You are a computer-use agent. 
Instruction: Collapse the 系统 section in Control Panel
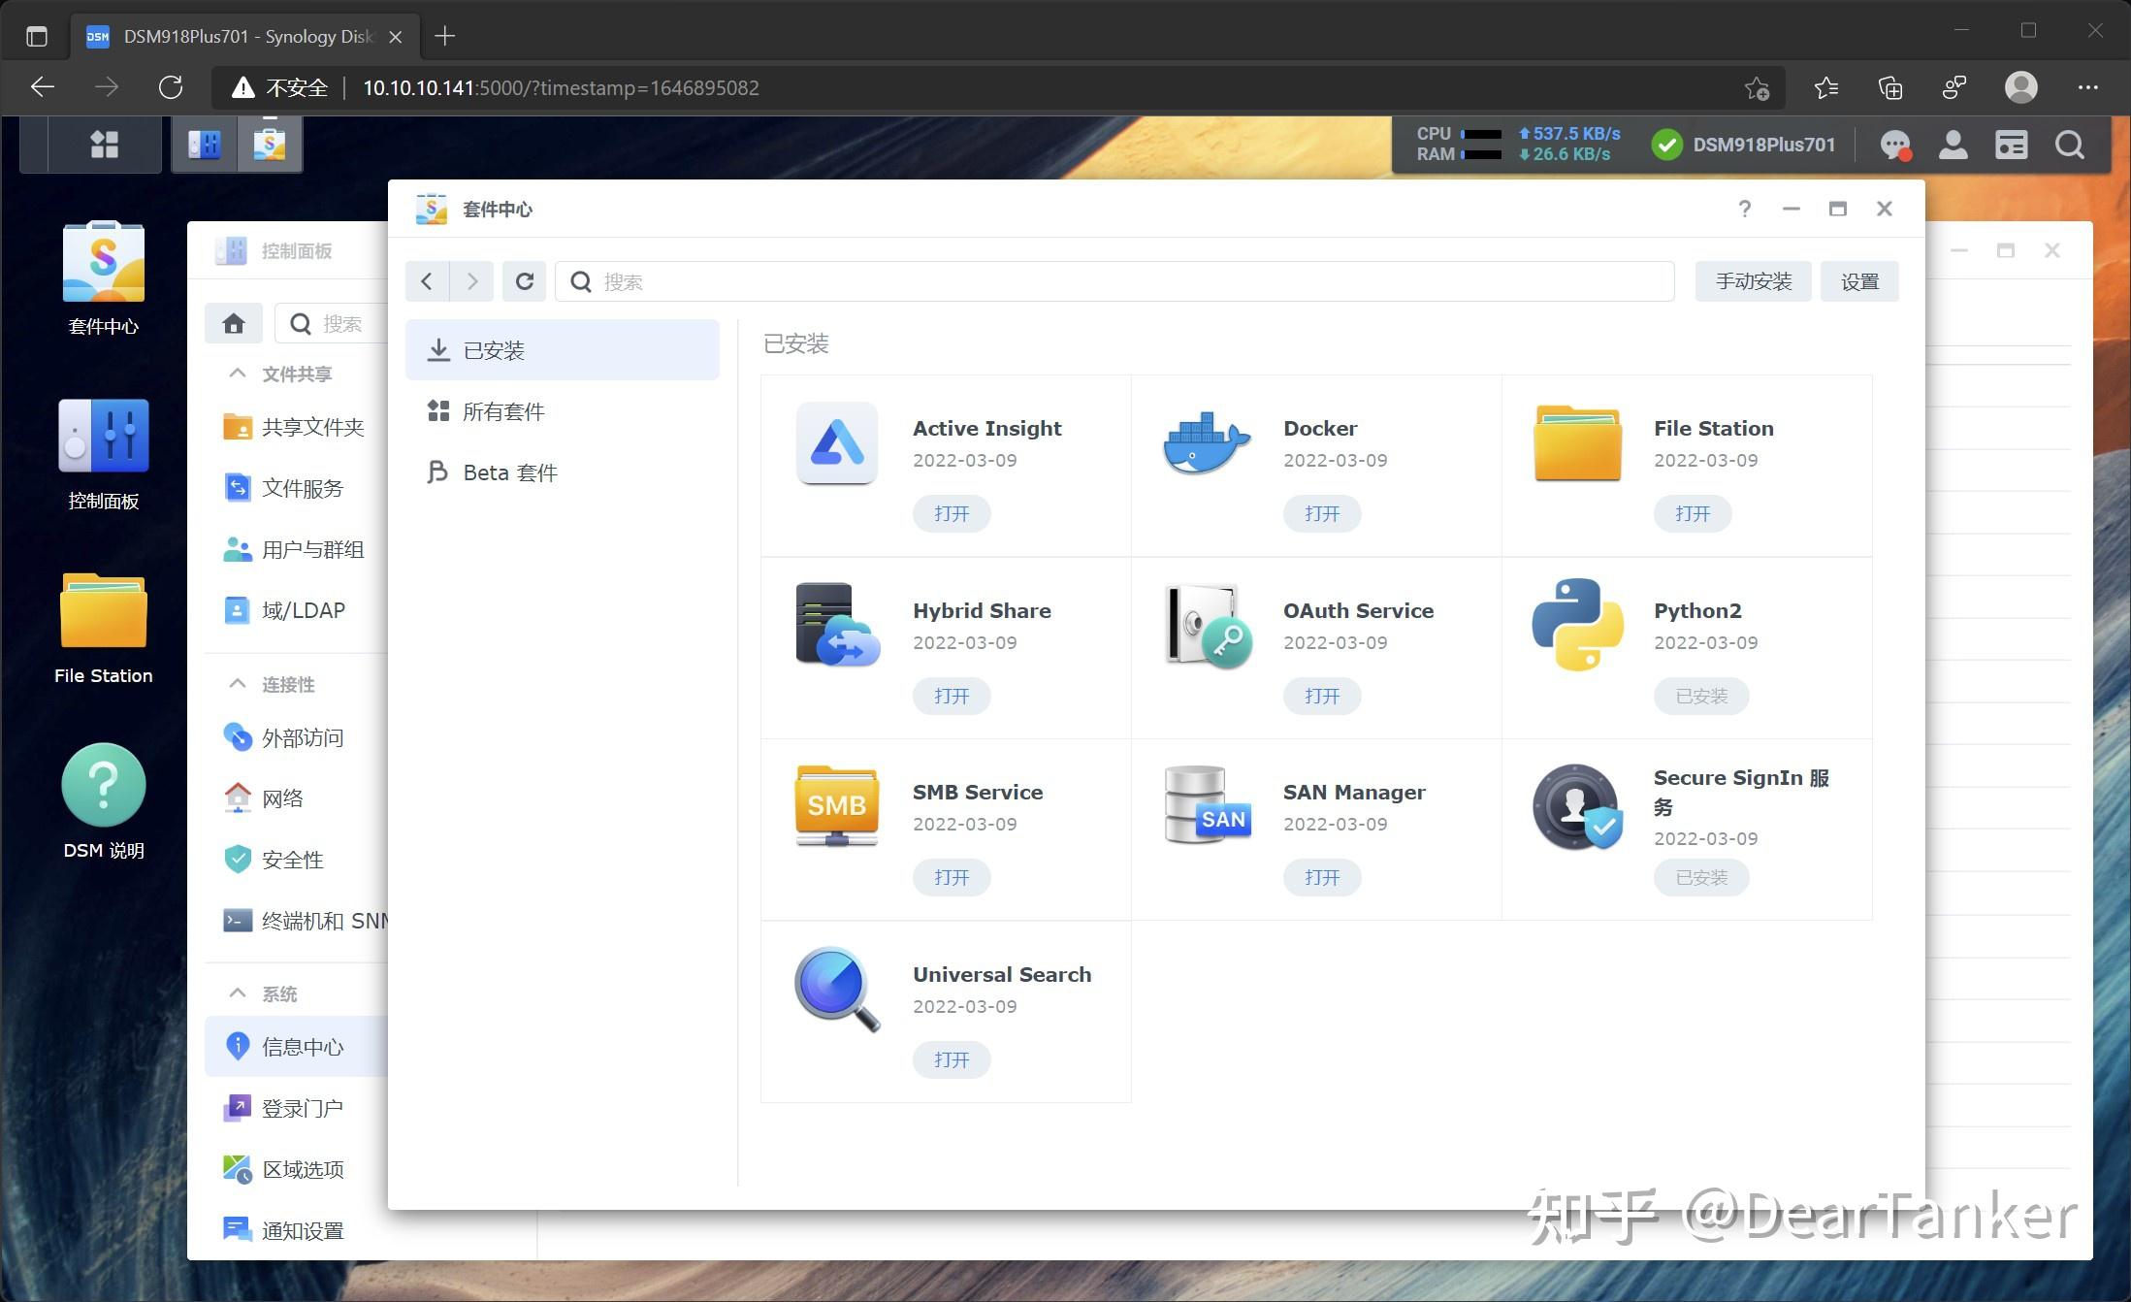coord(237,993)
